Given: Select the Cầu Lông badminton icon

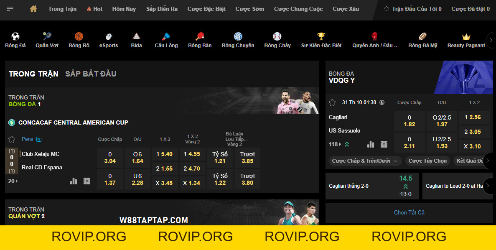Looking at the screenshot, I should (x=166, y=36).
